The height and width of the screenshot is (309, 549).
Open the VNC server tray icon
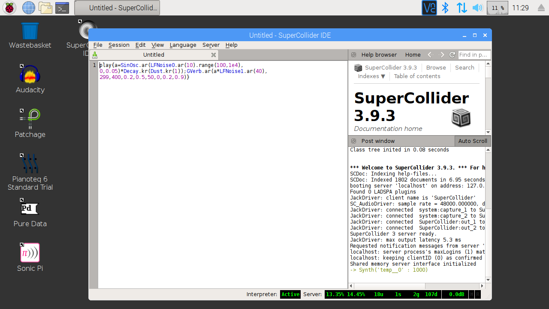[x=429, y=8]
